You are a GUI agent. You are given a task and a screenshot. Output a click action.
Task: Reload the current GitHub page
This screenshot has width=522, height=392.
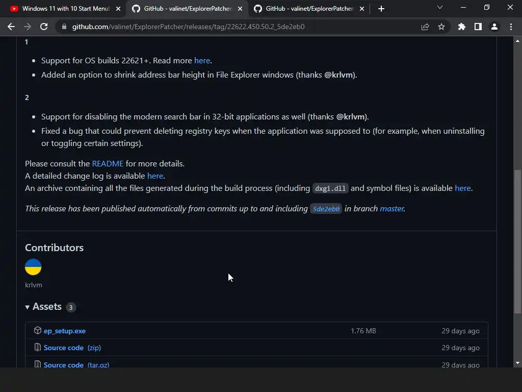pos(44,27)
